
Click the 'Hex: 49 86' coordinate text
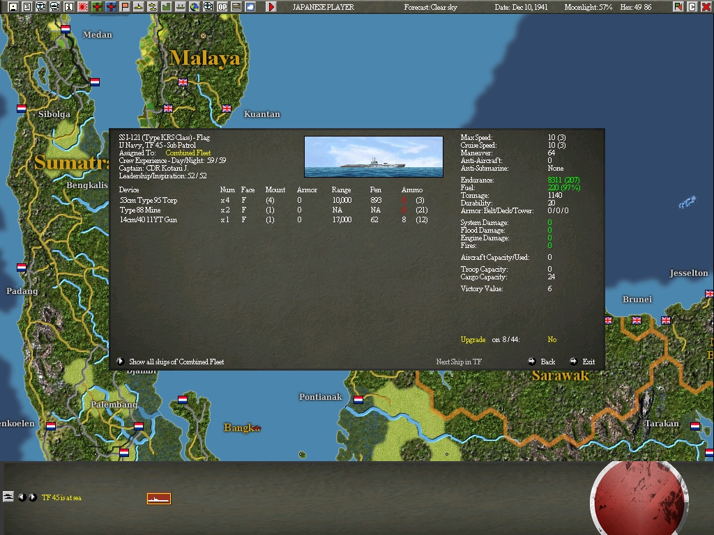tap(636, 7)
